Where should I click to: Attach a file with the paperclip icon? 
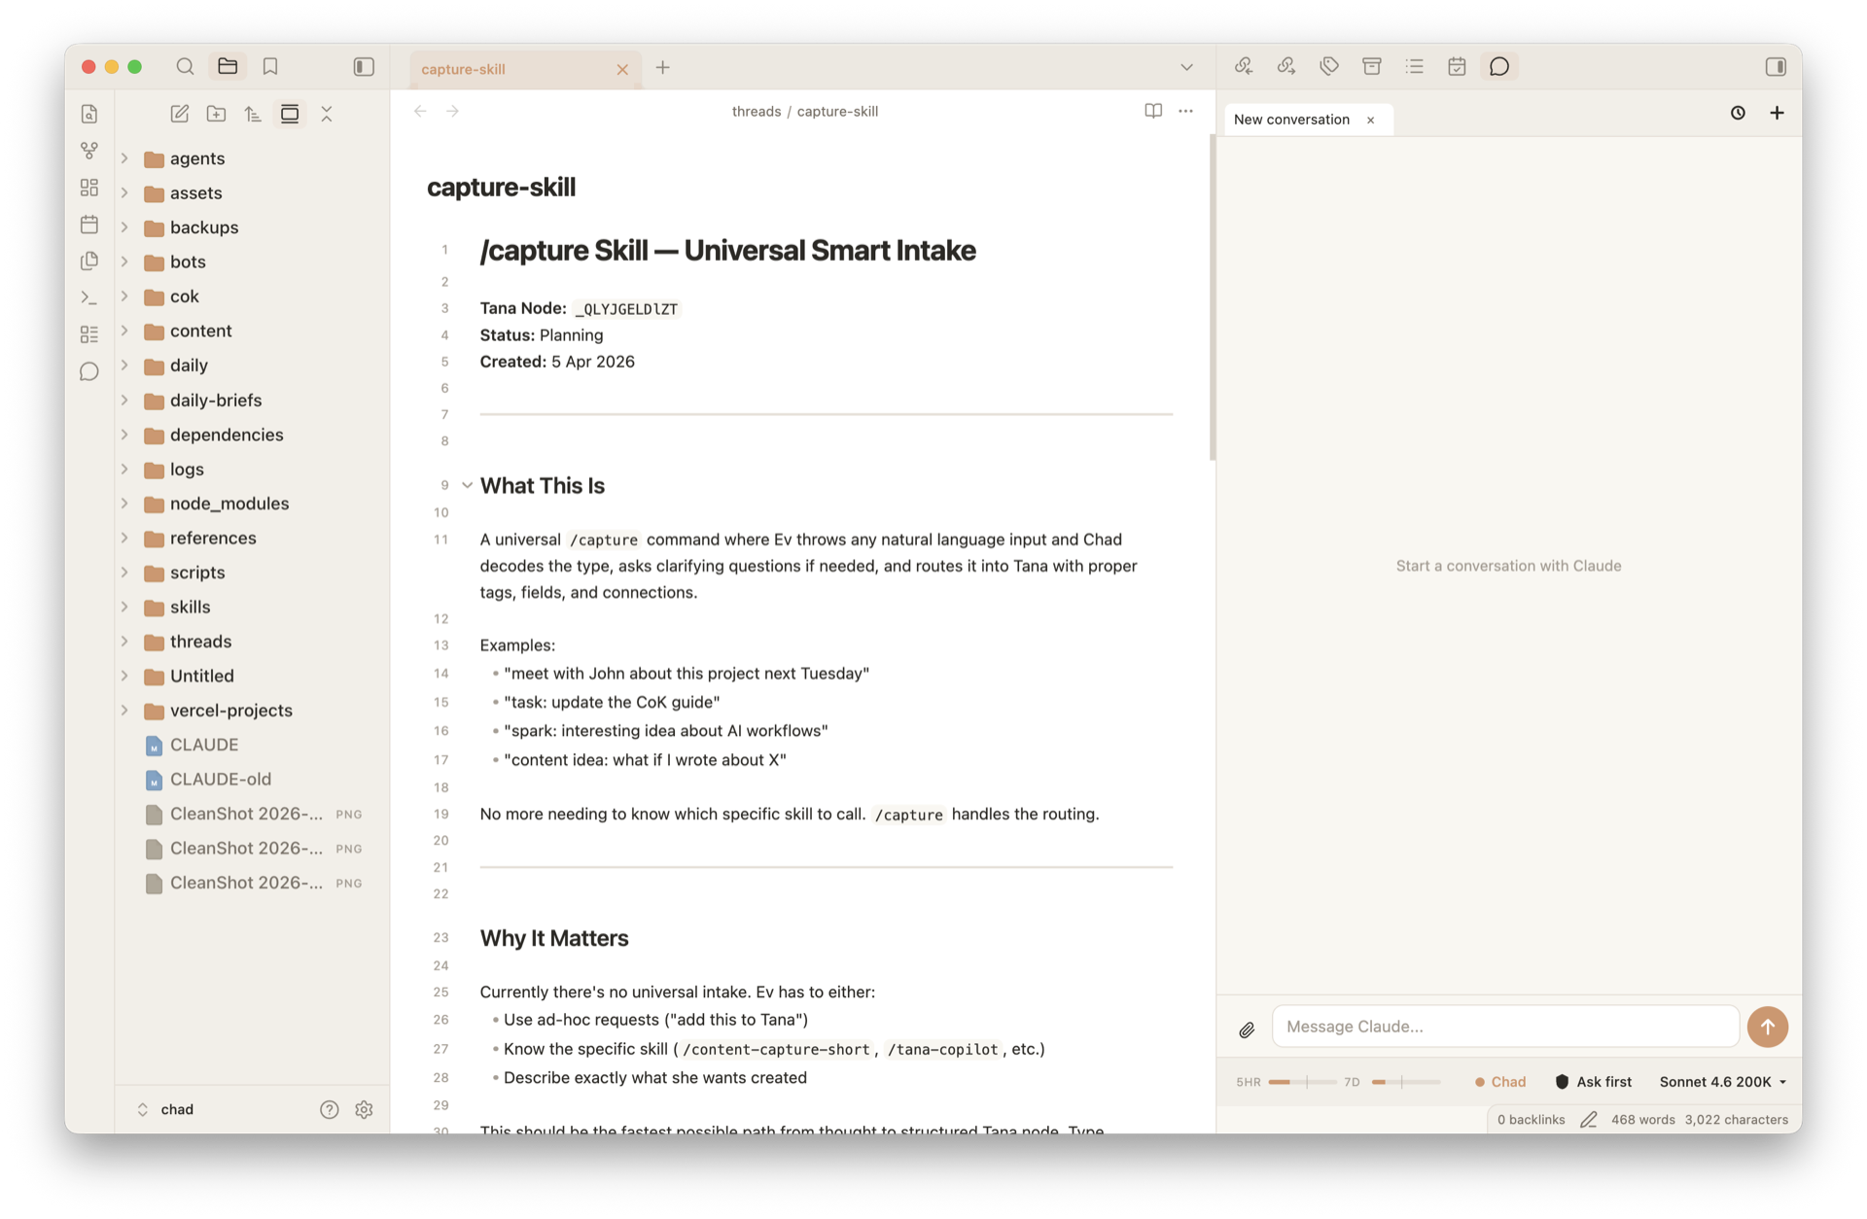pyautogui.click(x=1247, y=1029)
